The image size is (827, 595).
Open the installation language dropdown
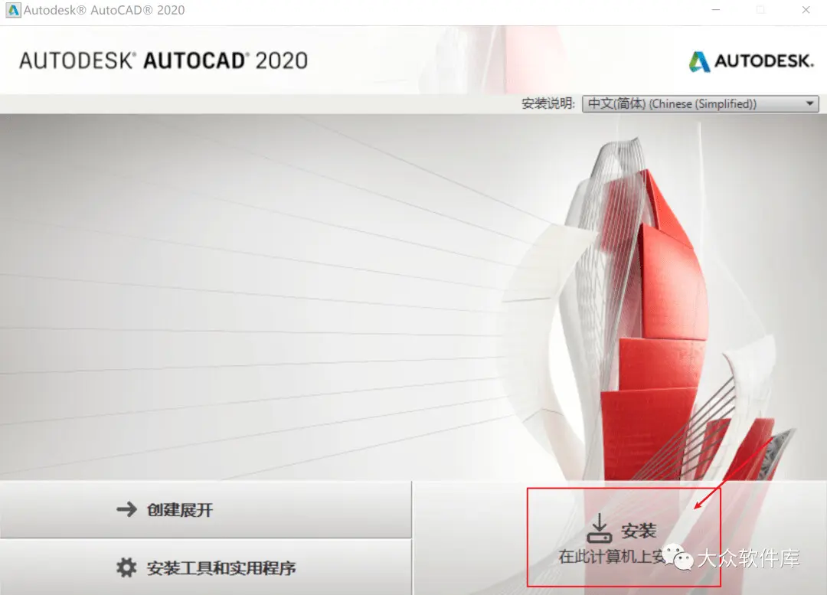coord(701,104)
